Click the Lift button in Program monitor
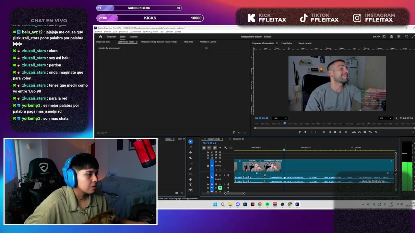Screen dimensions: 415x233 (354, 132)
